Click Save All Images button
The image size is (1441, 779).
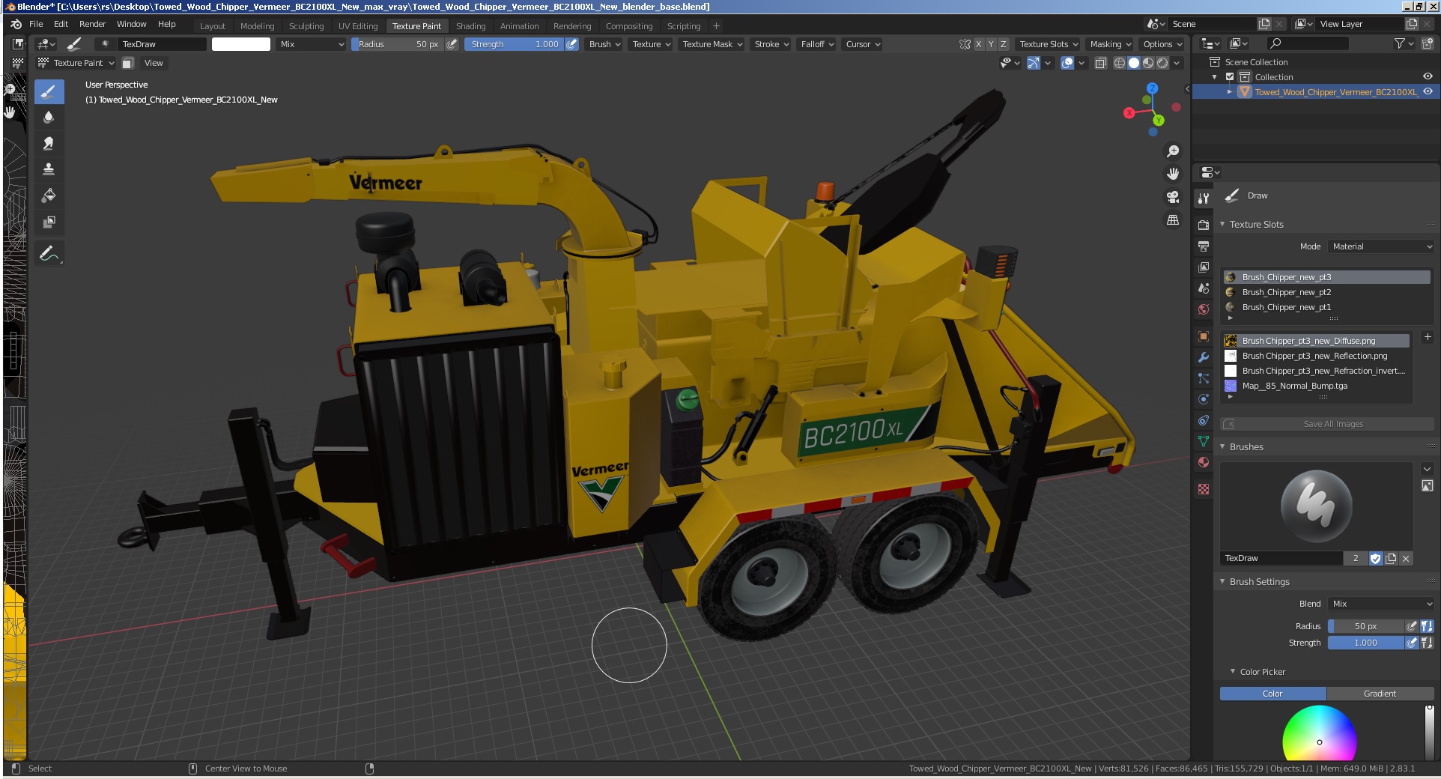click(x=1327, y=424)
